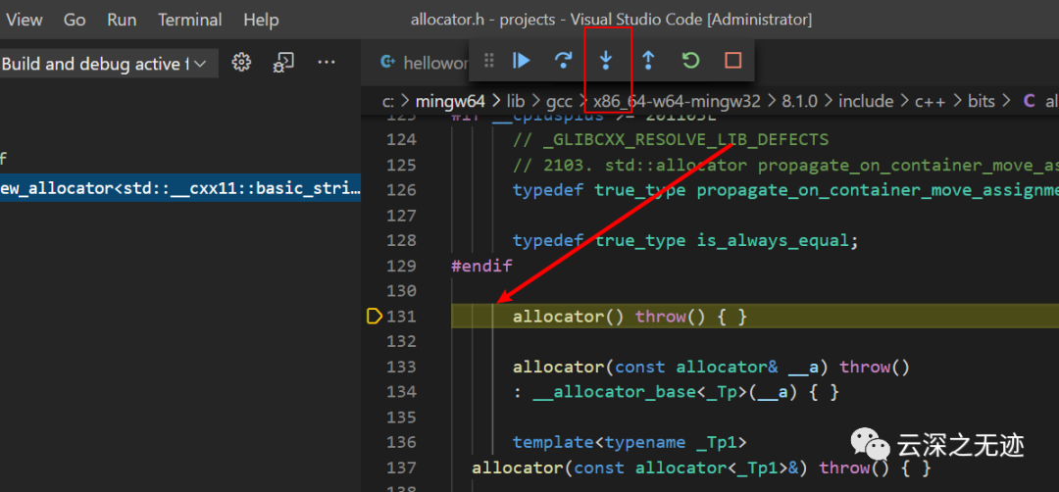The image size is (1059, 492).
Task: Click the _GLIBCXX_RESOLVE_LIB_DEFECTS comment
Action: click(670, 140)
